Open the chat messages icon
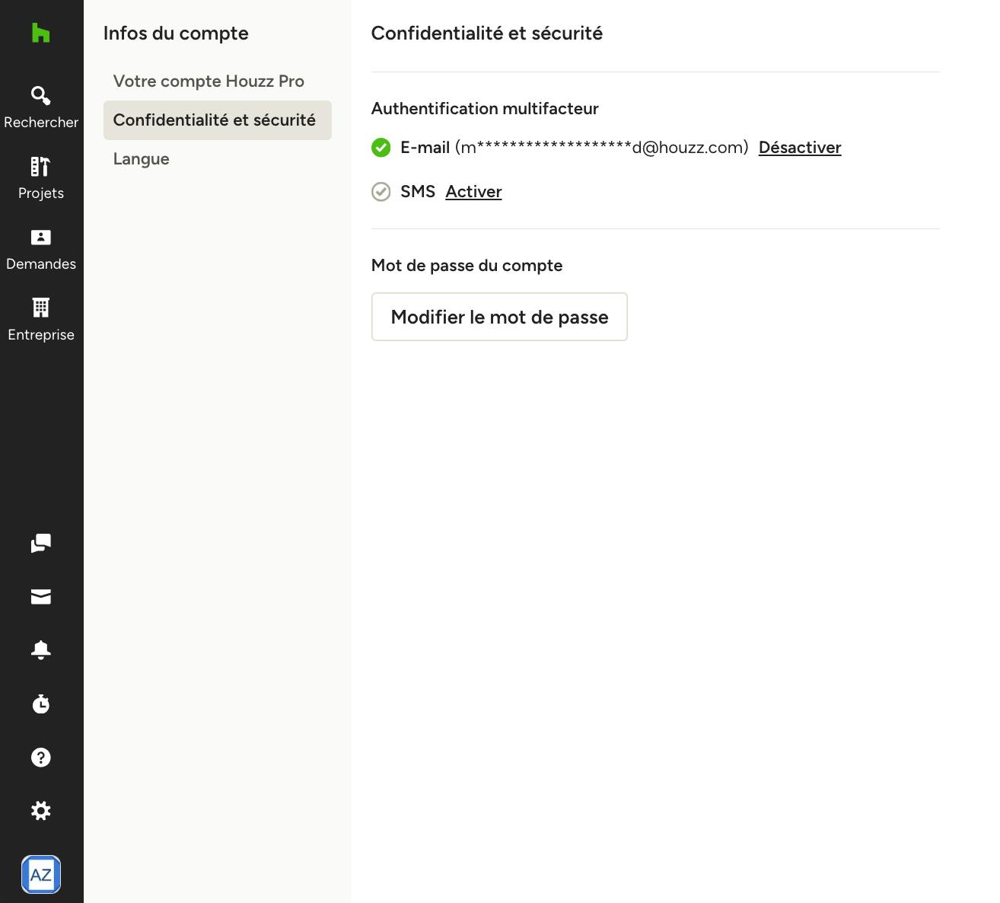The width and height of the screenshot is (1000, 903). (x=41, y=543)
